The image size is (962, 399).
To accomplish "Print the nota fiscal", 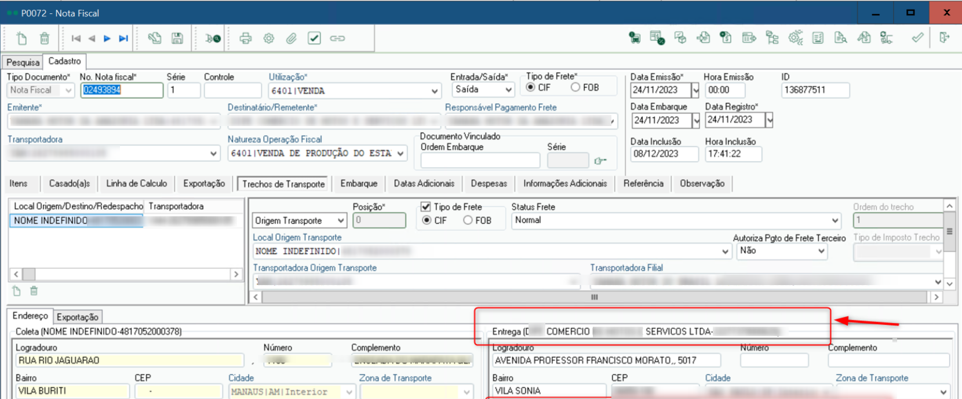I will point(246,39).
